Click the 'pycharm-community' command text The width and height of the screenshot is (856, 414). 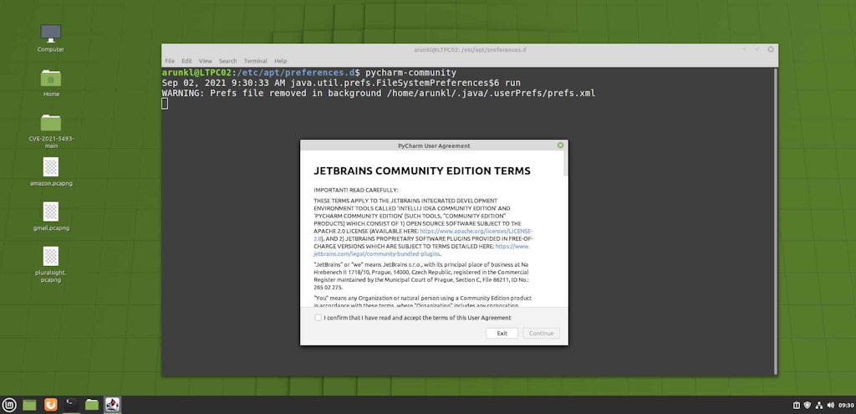410,73
